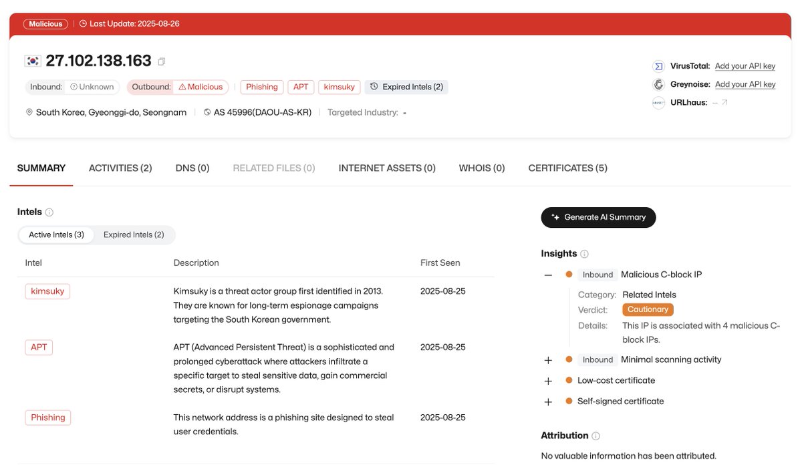Click the orange dot beside Low-cost certificate
This screenshot has width=802, height=467.
coord(569,380)
